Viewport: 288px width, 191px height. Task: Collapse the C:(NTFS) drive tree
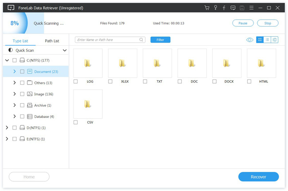7,60
